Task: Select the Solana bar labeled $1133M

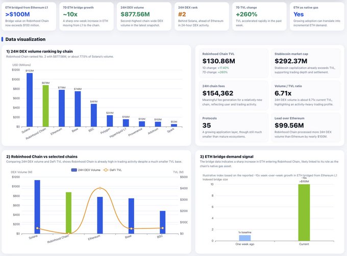Action: tap(30, 100)
